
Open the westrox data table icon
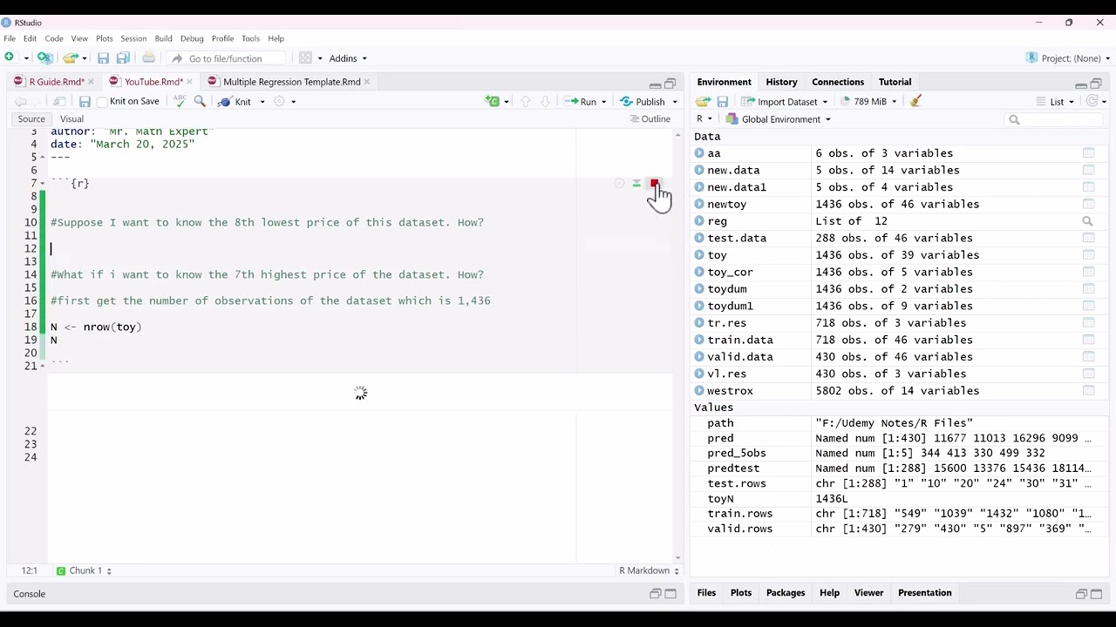tap(1088, 391)
